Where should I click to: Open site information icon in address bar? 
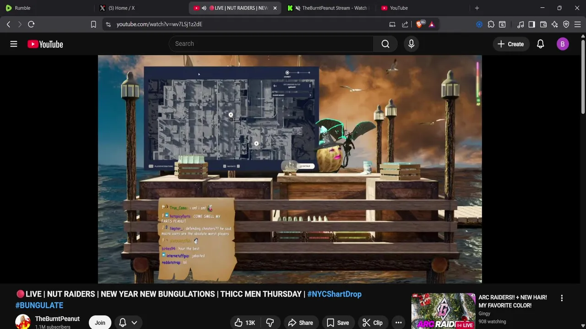pyautogui.click(x=108, y=24)
